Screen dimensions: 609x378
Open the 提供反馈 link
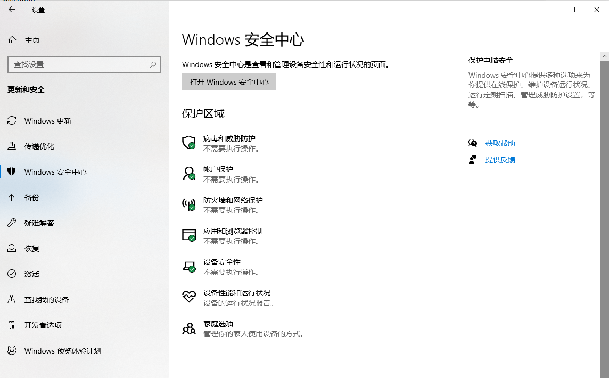500,160
